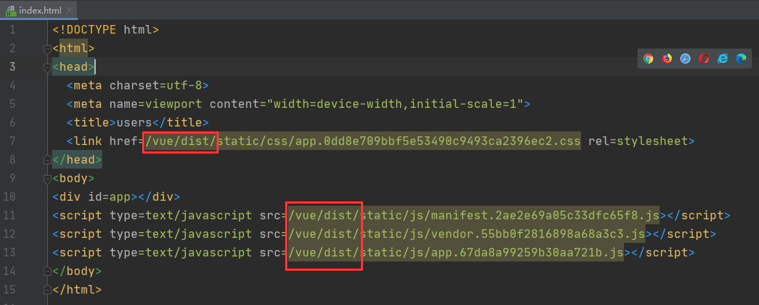
Task: Collapse the body tag fold marker
Action: pyautogui.click(x=47, y=179)
